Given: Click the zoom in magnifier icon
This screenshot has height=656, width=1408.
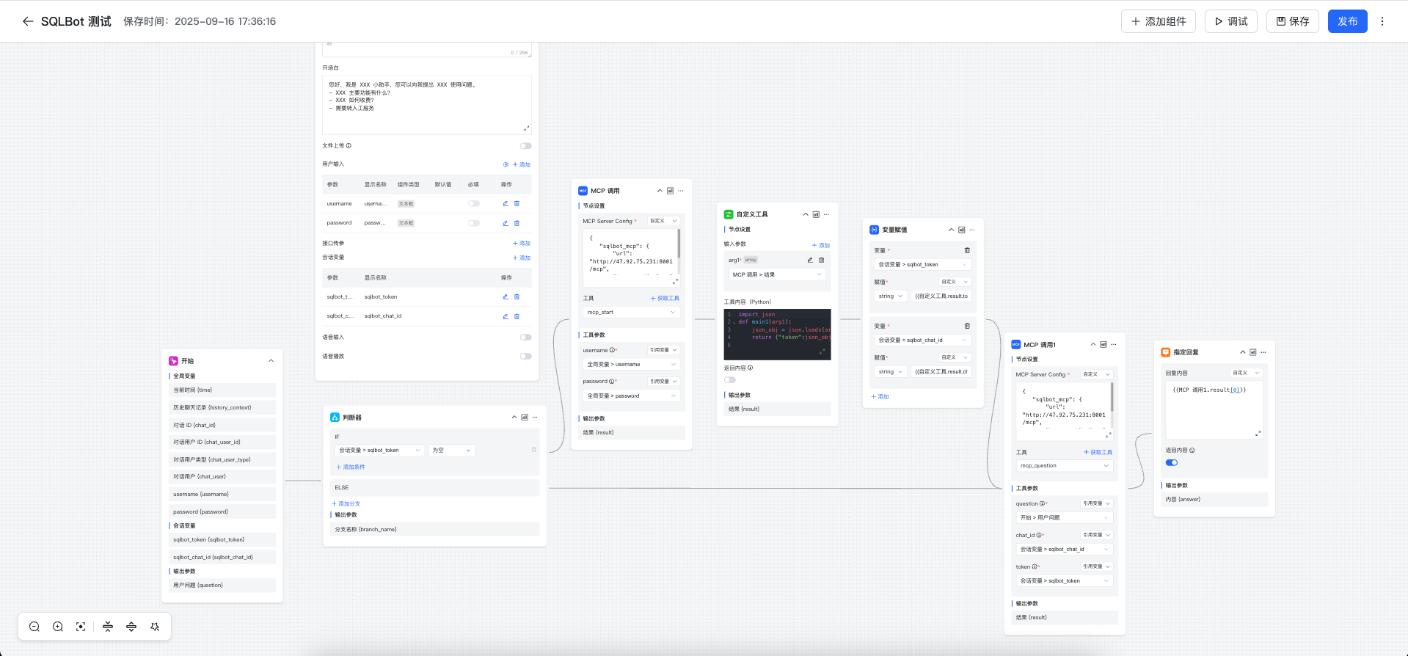Looking at the screenshot, I should 58,627.
